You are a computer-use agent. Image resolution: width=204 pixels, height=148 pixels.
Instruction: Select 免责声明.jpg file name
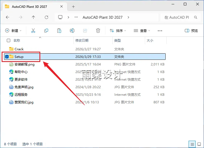24,87
